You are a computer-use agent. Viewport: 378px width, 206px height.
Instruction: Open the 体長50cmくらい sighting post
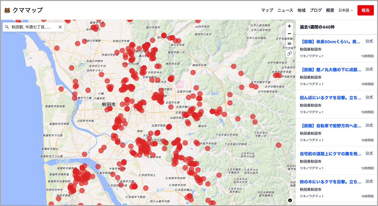330,42
